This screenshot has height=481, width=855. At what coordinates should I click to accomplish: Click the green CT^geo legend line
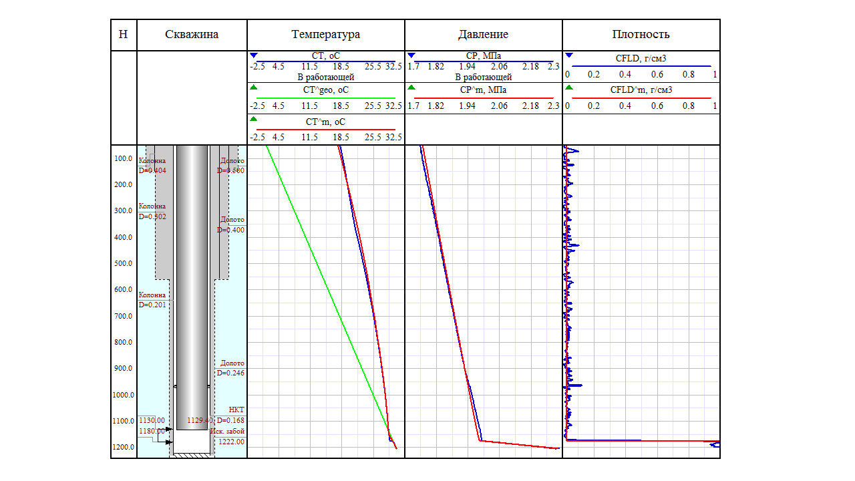coord(325,98)
